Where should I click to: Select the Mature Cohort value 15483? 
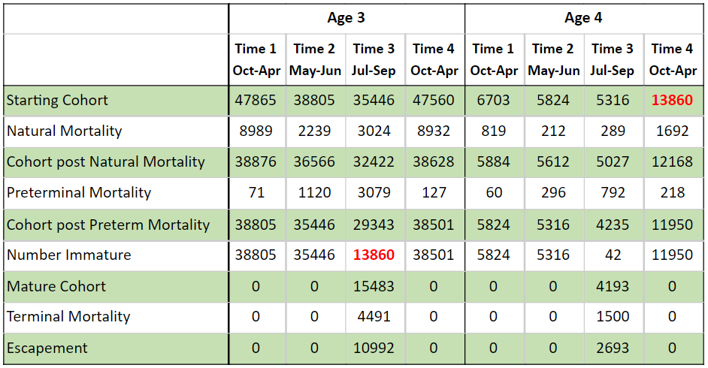click(374, 286)
